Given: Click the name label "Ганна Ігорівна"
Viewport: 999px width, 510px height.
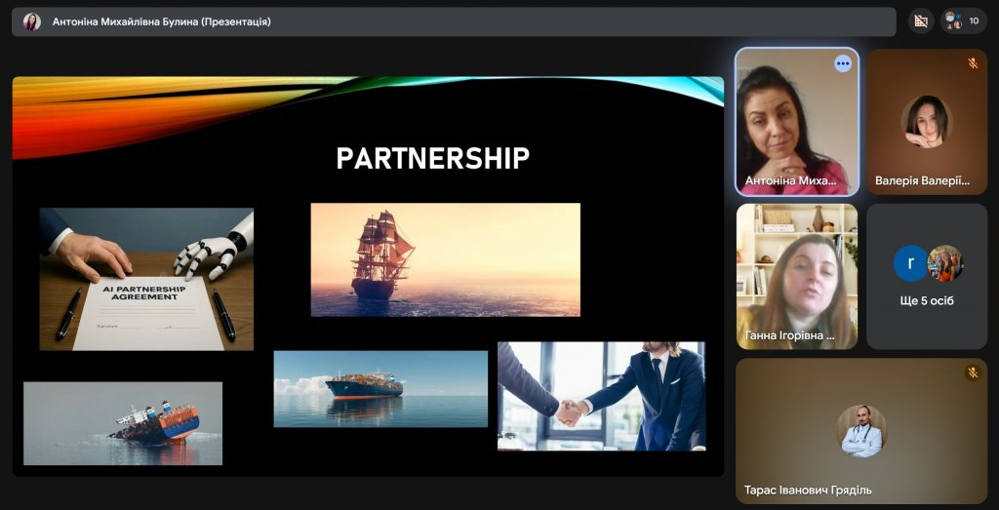Looking at the screenshot, I should pos(789,335).
